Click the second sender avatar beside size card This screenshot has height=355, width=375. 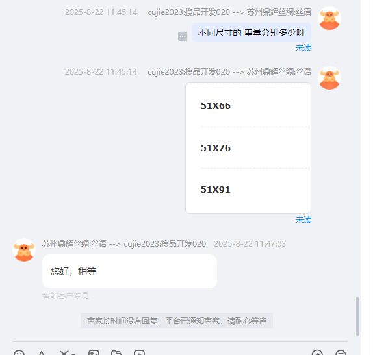click(x=330, y=78)
